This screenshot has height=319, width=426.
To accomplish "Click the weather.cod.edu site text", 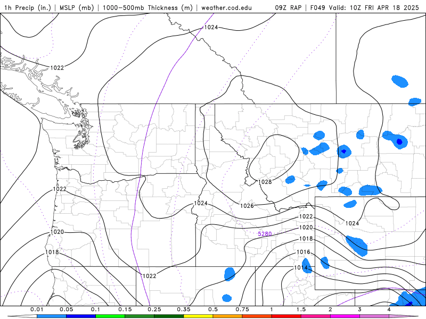I will (x=227, y=7).
